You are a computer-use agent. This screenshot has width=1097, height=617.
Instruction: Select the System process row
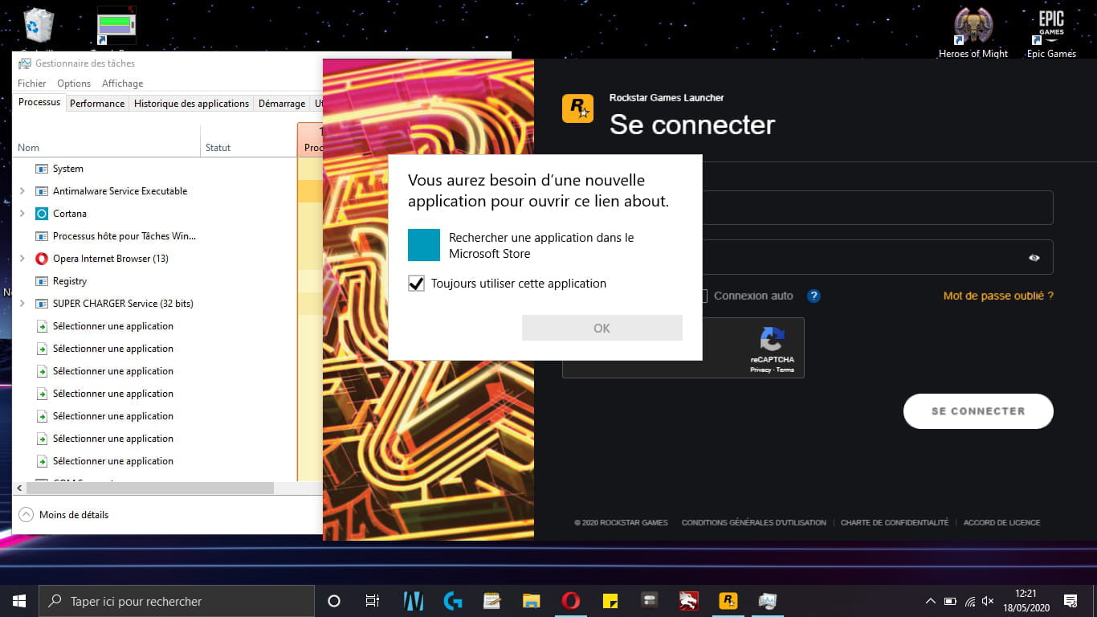click(x=156, y=169)
